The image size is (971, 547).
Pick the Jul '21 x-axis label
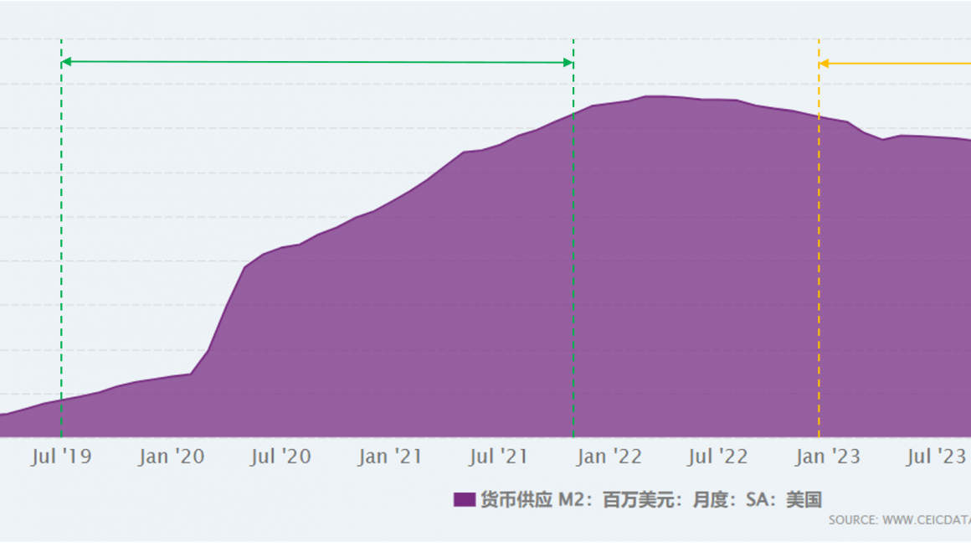click(499, 457)
